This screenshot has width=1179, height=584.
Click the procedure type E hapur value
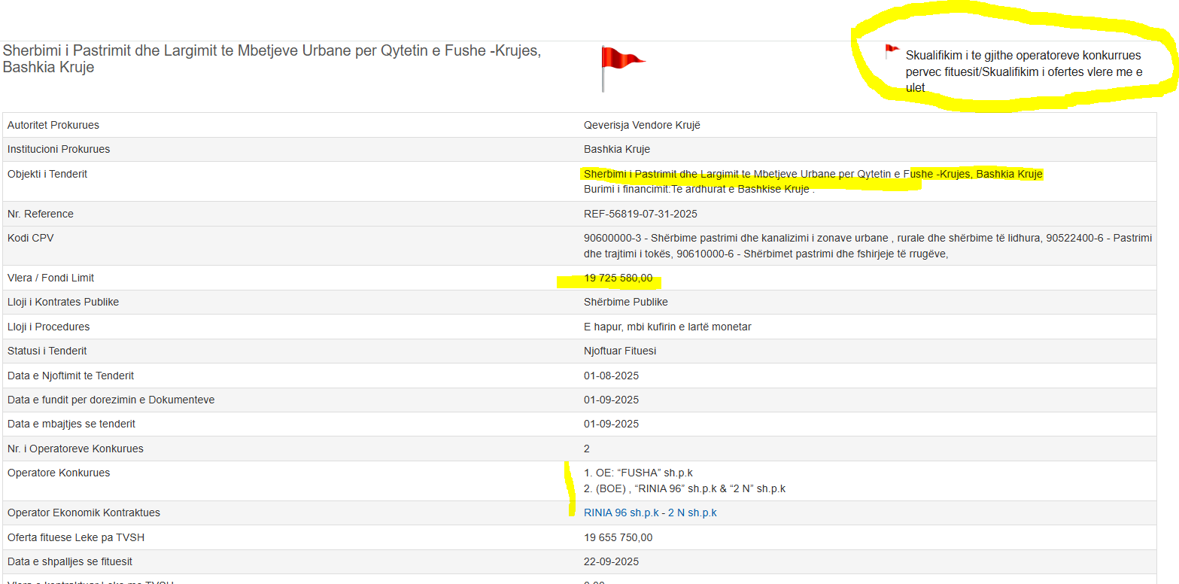pyautogui.click(x=667, y=327)
